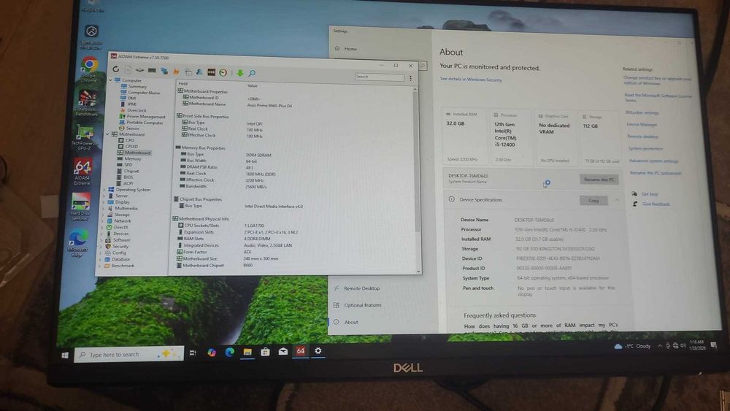730x411 pixels.
Task: Select the Hard Disk Sentinel desktop icon
Action: pyautogui.click(x=80, y=206)
